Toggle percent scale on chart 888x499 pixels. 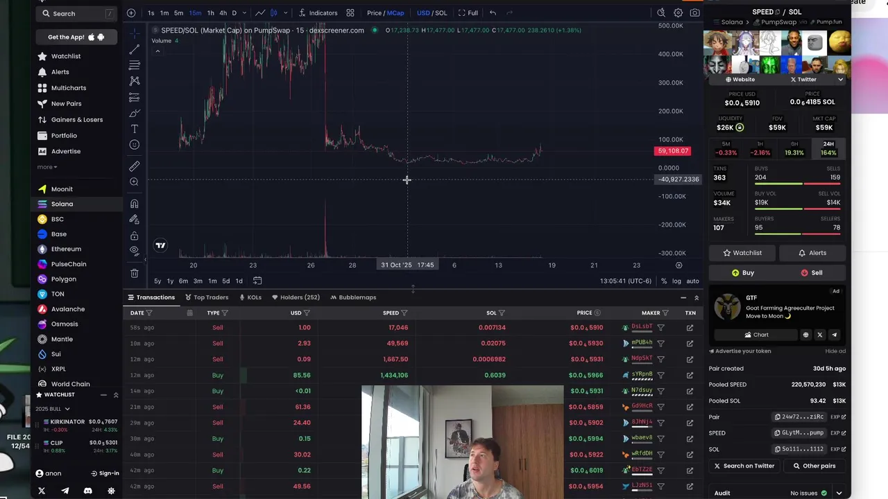pos(664,281)
